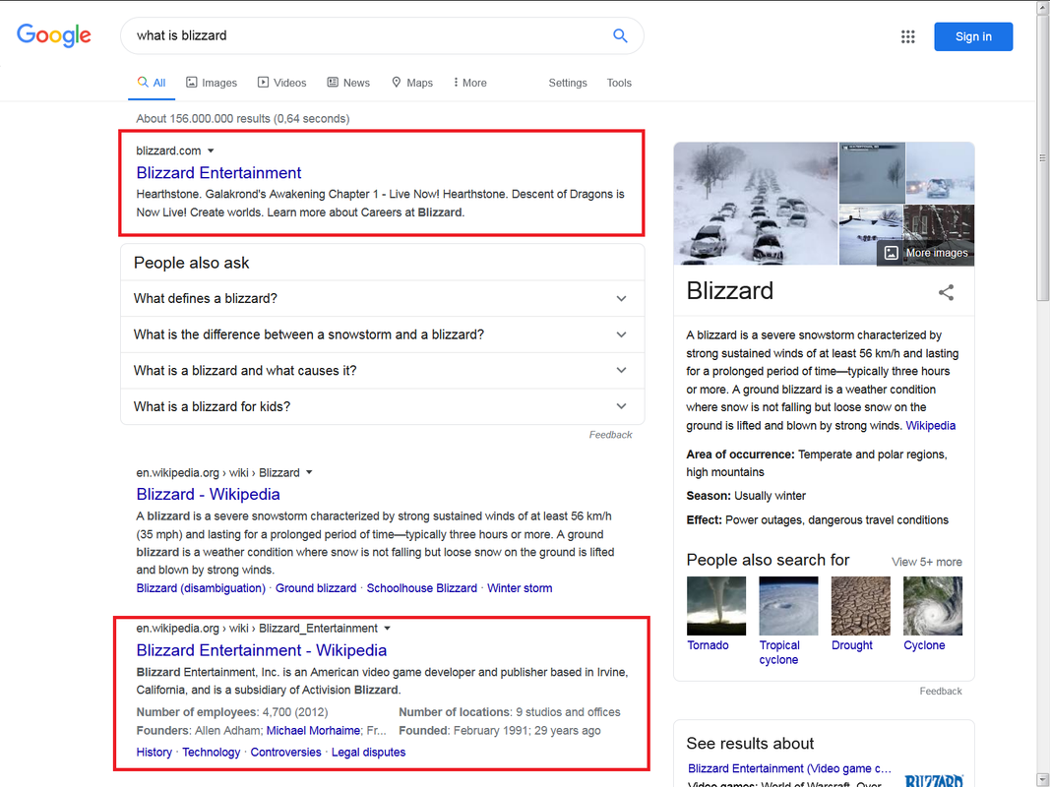Open the Cyclone related search thumbnail
The width and height of the screenshot is (1050, 787).
point(932,606)
